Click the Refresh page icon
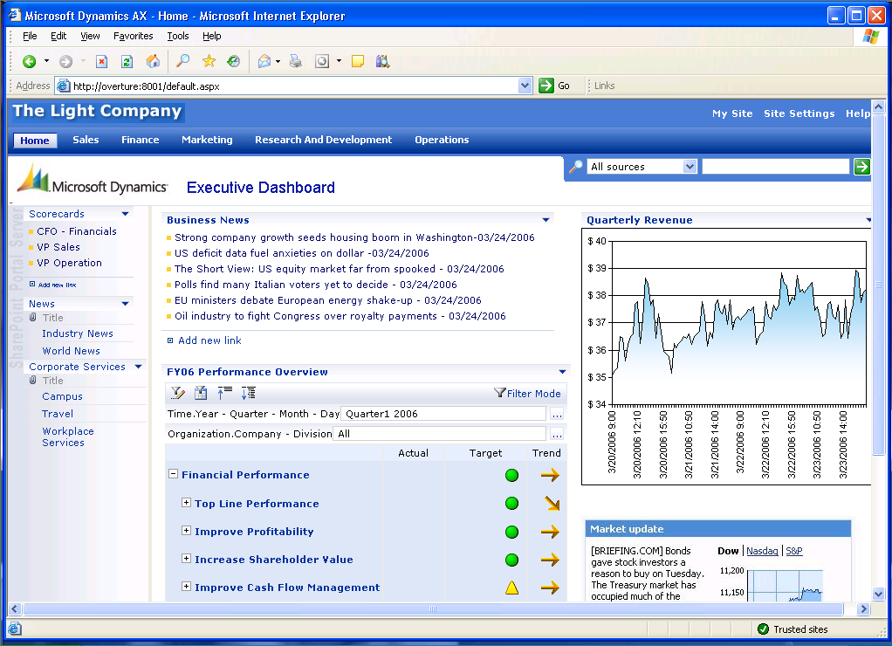 point(127,61)
